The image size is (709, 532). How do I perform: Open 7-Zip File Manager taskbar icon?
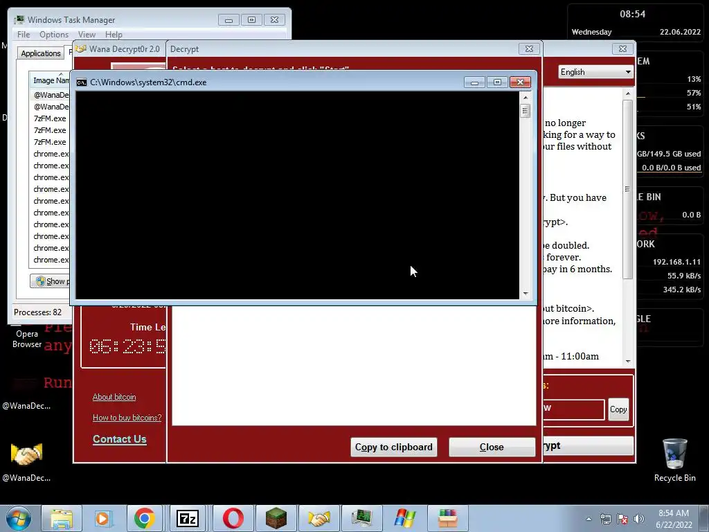pyautogui.click(x=187, y=518)
